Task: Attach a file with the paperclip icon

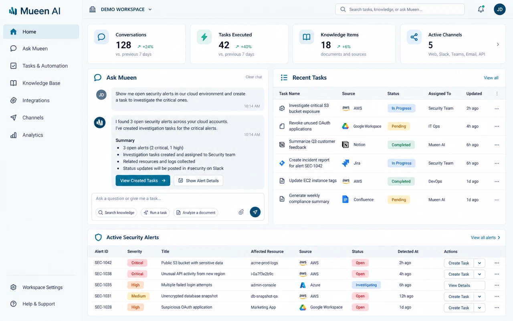Action: 241,212
